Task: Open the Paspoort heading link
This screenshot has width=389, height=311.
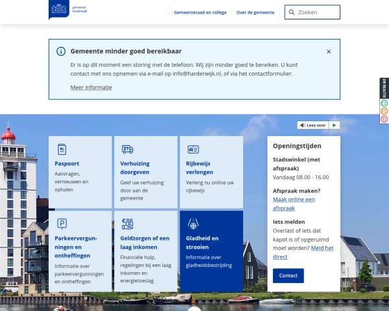Action: [67, 164]
